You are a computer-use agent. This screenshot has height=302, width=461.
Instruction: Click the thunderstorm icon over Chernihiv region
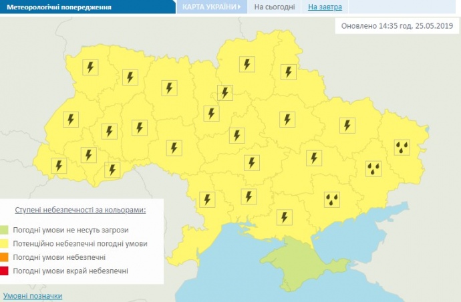click(247, 64)
